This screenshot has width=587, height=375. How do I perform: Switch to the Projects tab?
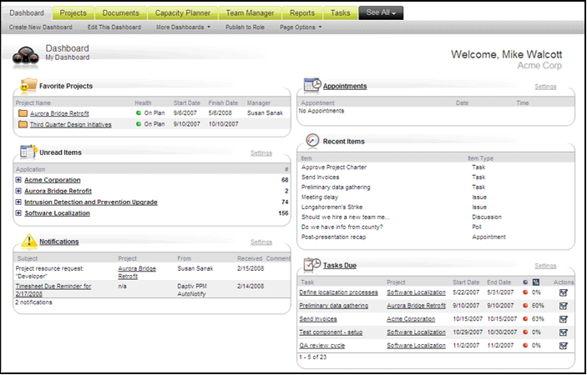click(73, 13)
